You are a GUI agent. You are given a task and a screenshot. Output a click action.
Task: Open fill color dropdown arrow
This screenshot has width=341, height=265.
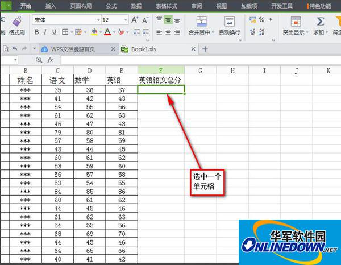tap(101, 32)
